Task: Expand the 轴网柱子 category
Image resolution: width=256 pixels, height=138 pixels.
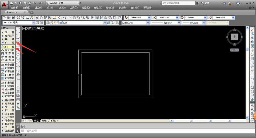Action: click(x=8, y=36)
